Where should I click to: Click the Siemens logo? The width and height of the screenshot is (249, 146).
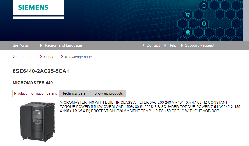coord(33,7)
